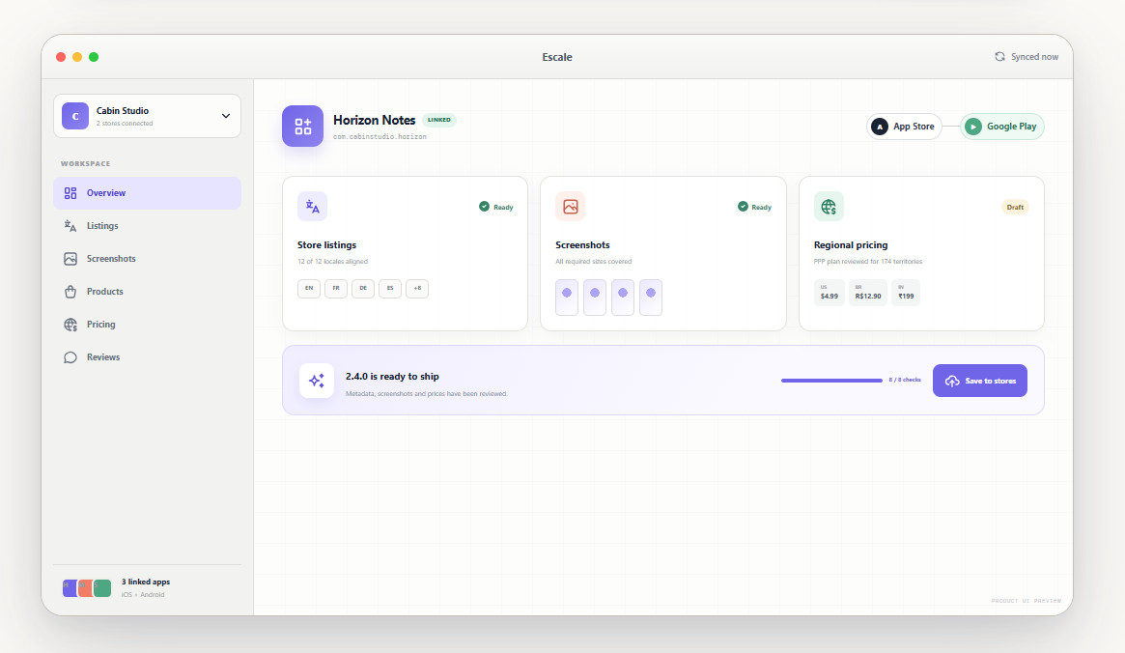Open the second screenshot thumbnail

(x=595, y=298)
